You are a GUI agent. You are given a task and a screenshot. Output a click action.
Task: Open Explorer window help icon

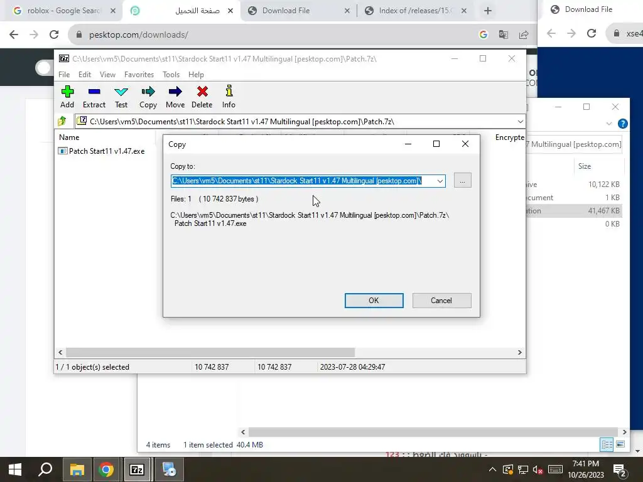pyautogui.click(x=622, y=124)
